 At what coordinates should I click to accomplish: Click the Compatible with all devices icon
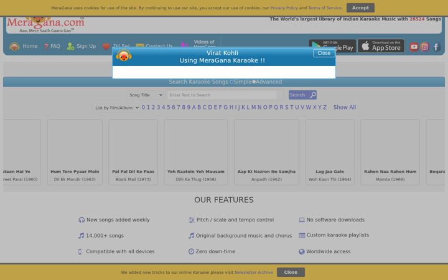pyautogui.click(x=80, y=252)
